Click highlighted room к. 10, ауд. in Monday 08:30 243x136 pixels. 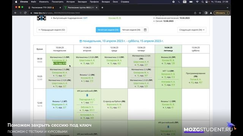point(60,63)
